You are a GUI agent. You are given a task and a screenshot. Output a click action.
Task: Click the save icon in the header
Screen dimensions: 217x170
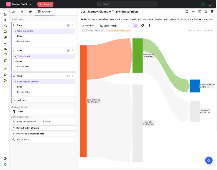click(x=187, y=12)
